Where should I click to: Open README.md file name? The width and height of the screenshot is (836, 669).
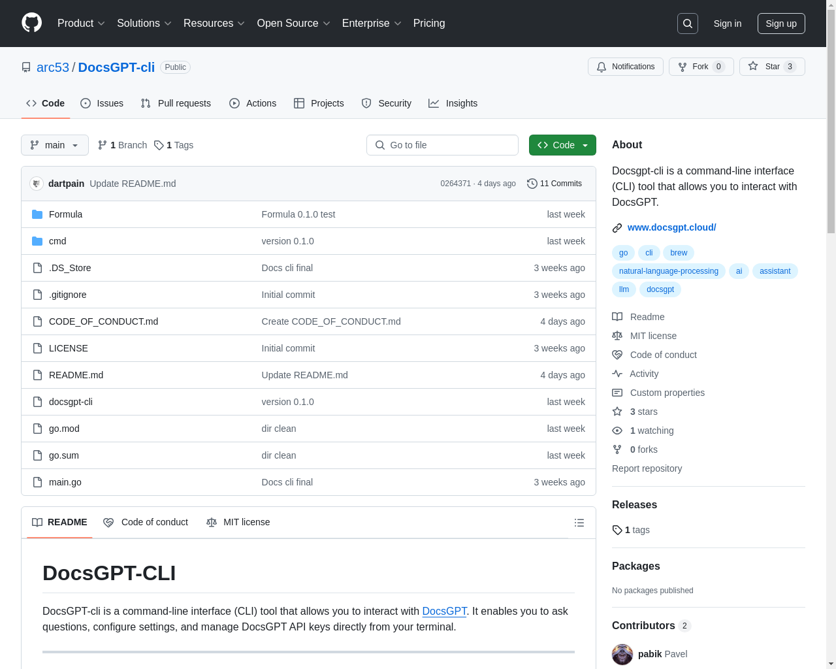(76, 375)
